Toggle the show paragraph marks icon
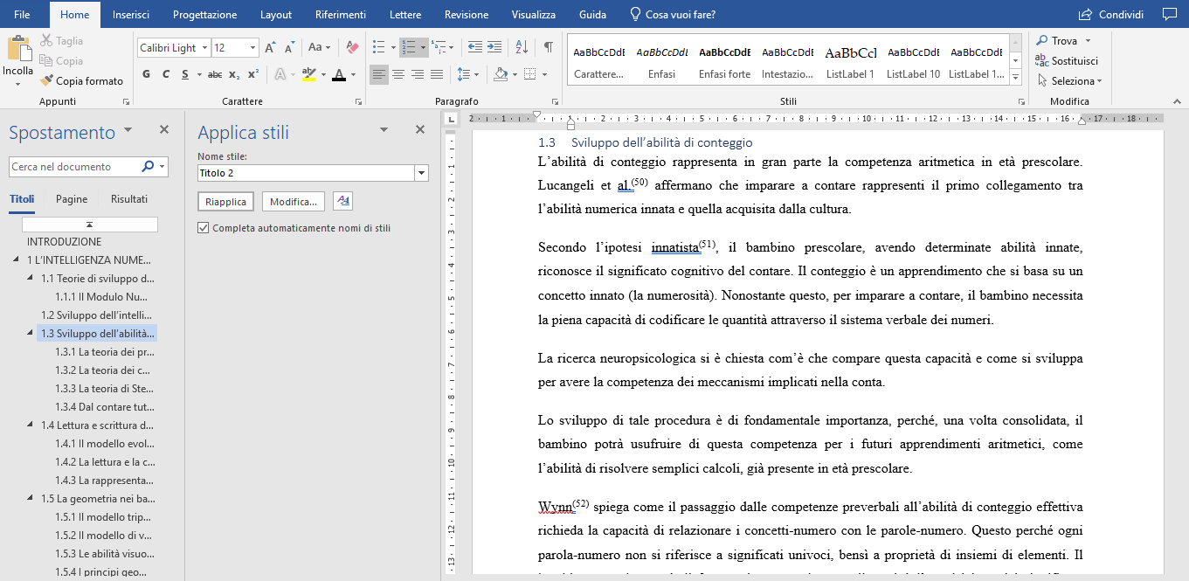Image resolution: width=1189 pixels, height=581 pixels. (548, 47)
